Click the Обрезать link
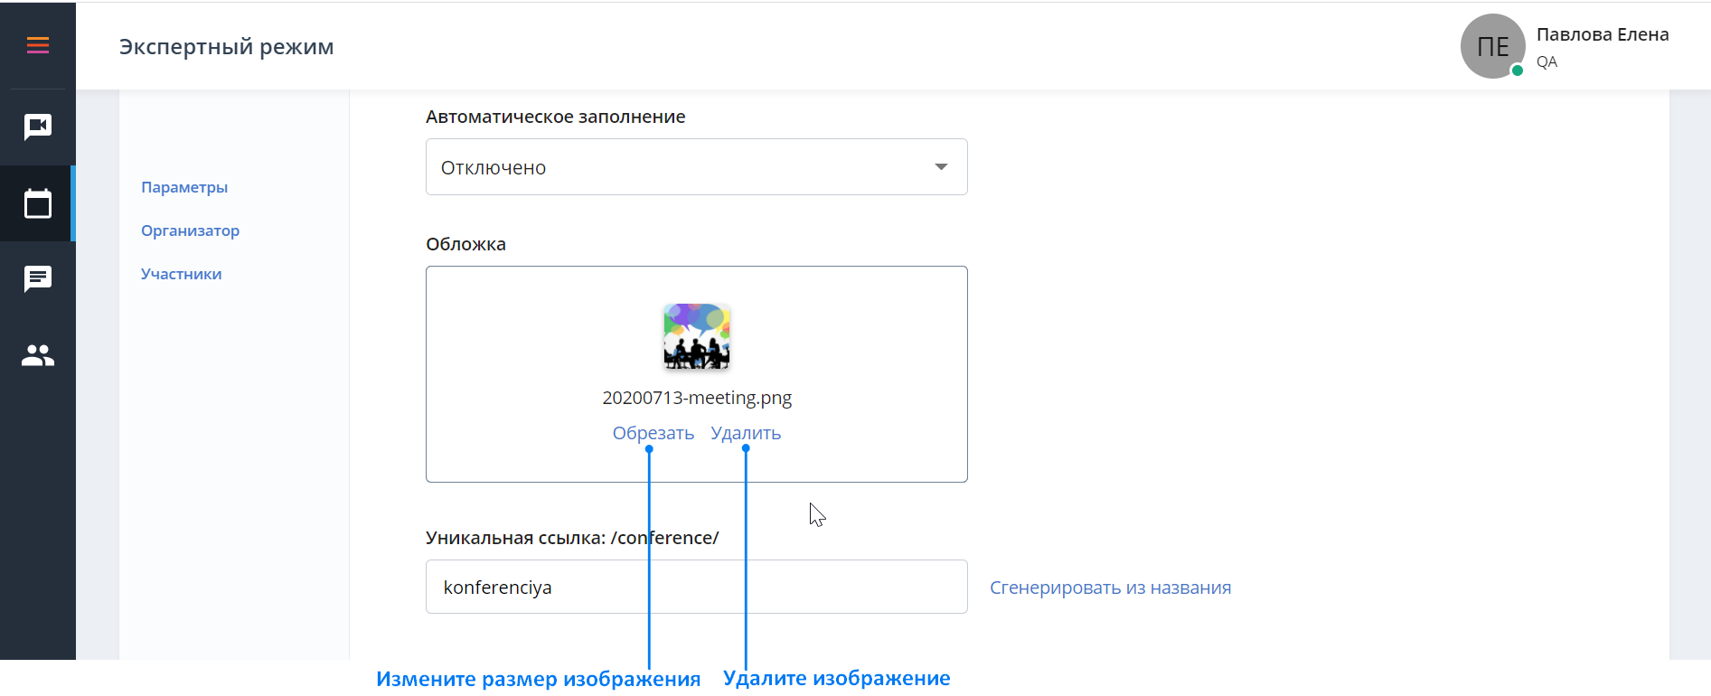Screen dimensions: 1711x696 (653, 433)
